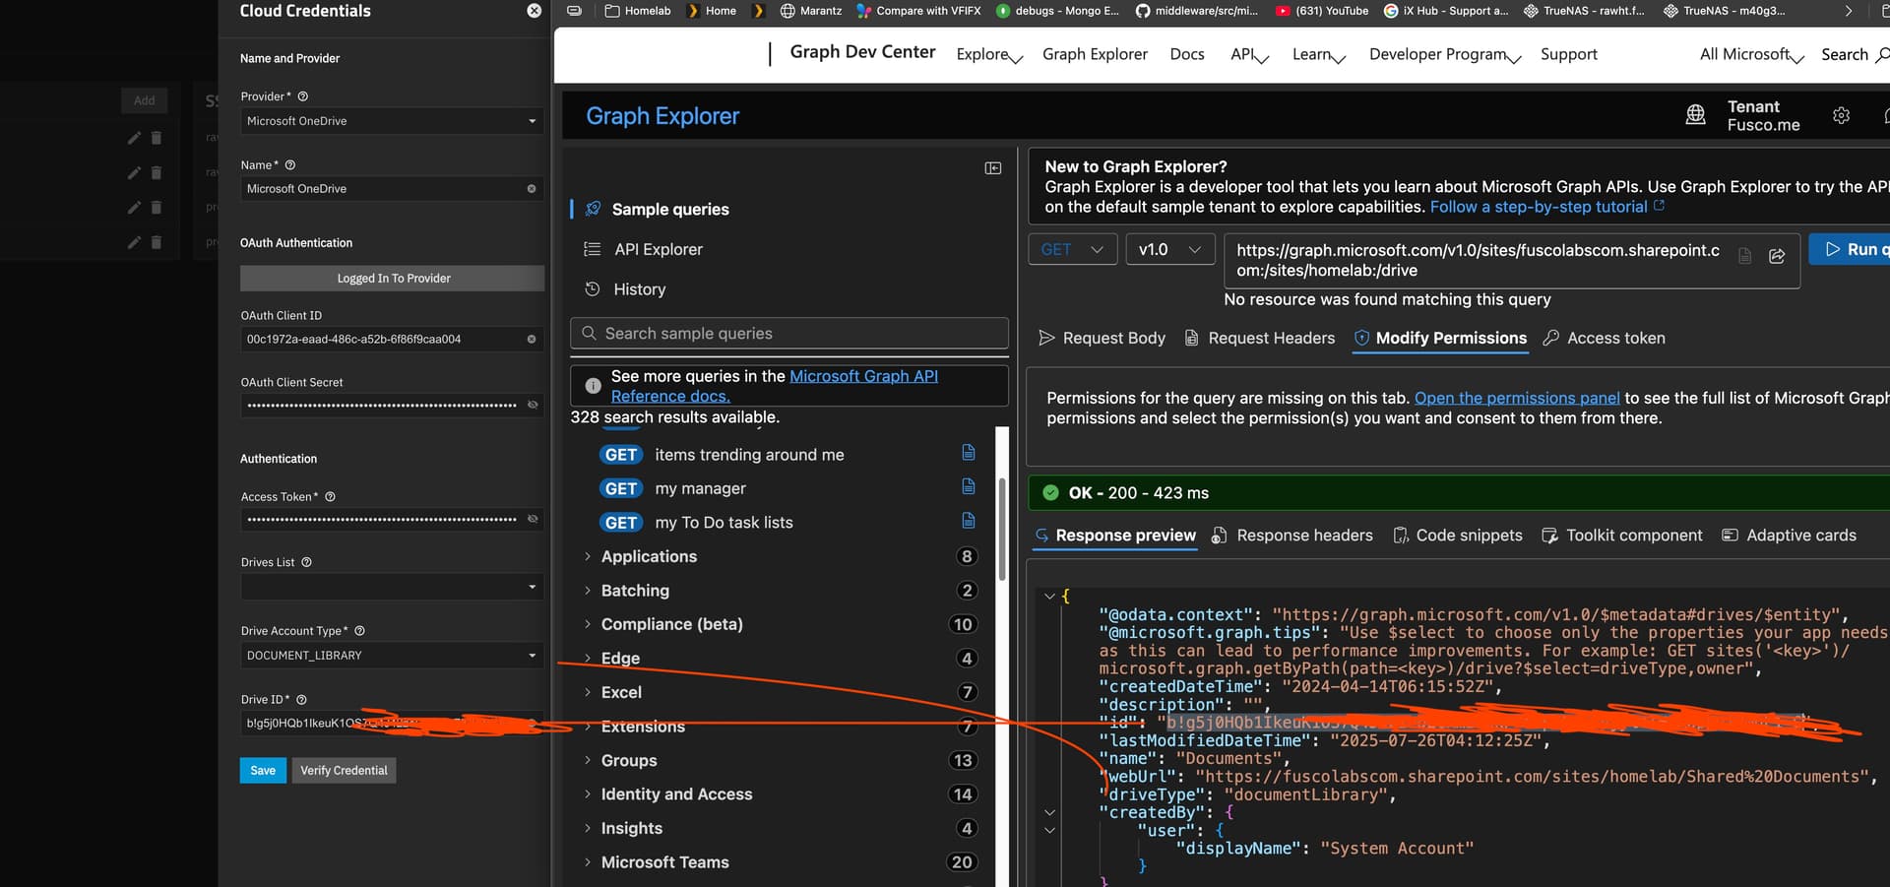The height and width of the screenshot is (887, 1890).
Task: Open docs icon for items trending around me
Action: click(969, 453)
